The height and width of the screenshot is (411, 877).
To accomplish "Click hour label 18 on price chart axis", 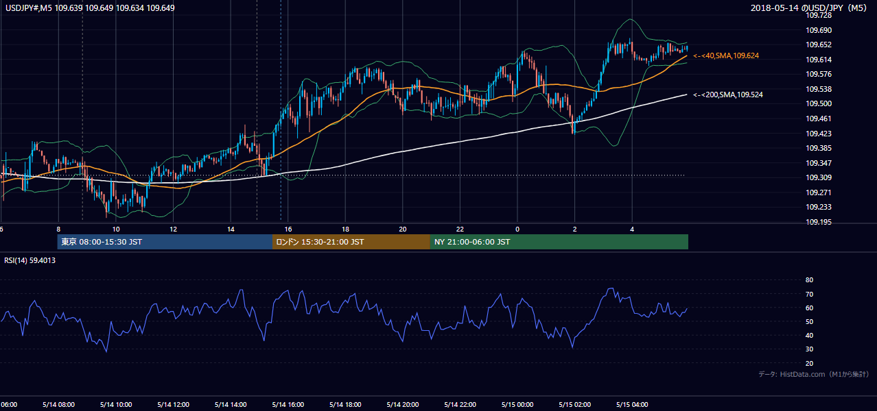I will point(346,229).
